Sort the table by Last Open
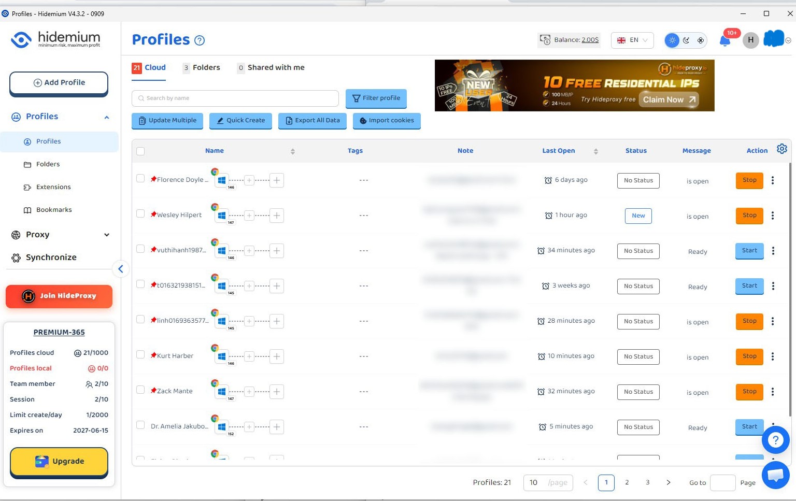This screenshot has height=501, width=796. tap(596, 151)
